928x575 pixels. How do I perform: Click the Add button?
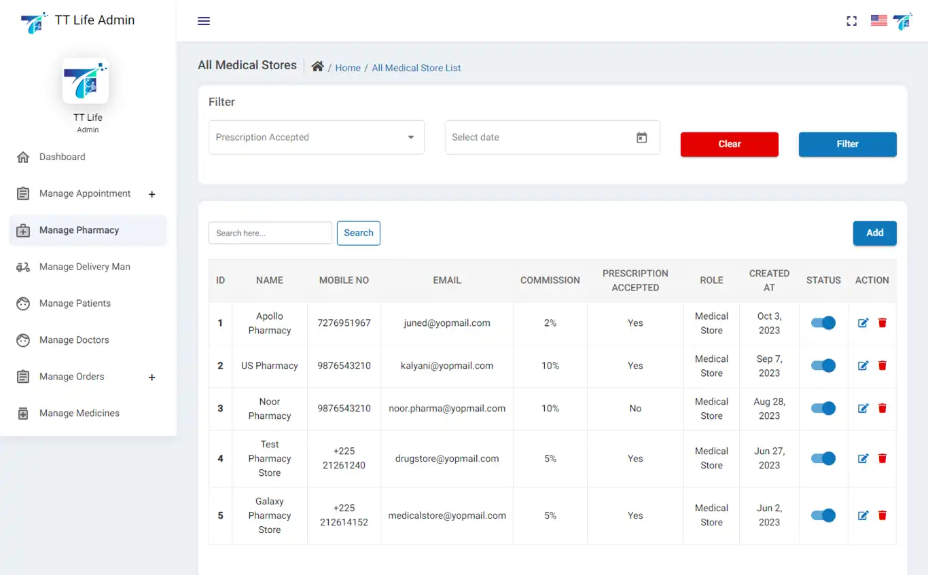tap(874, 233)
